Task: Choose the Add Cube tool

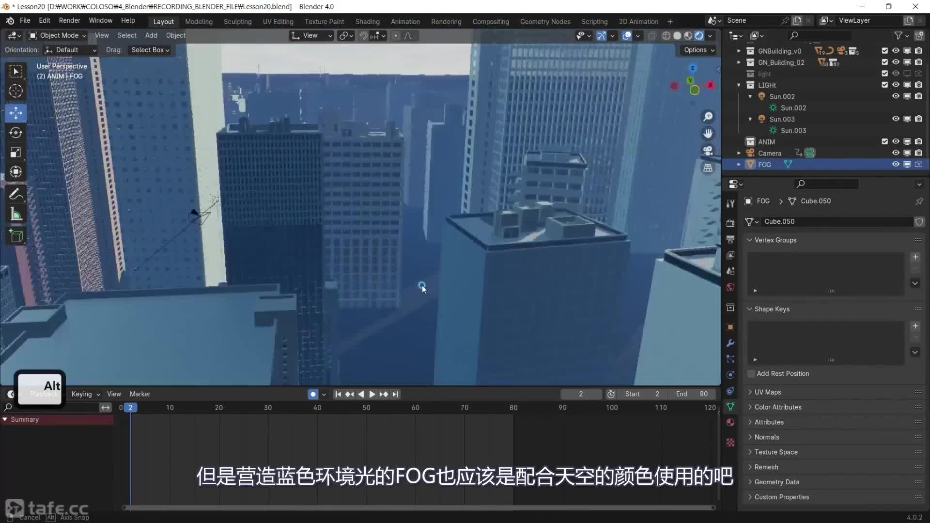Action: [15, 236]
